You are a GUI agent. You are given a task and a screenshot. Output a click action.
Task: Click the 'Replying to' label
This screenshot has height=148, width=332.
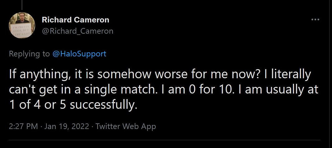coord(29,54)
